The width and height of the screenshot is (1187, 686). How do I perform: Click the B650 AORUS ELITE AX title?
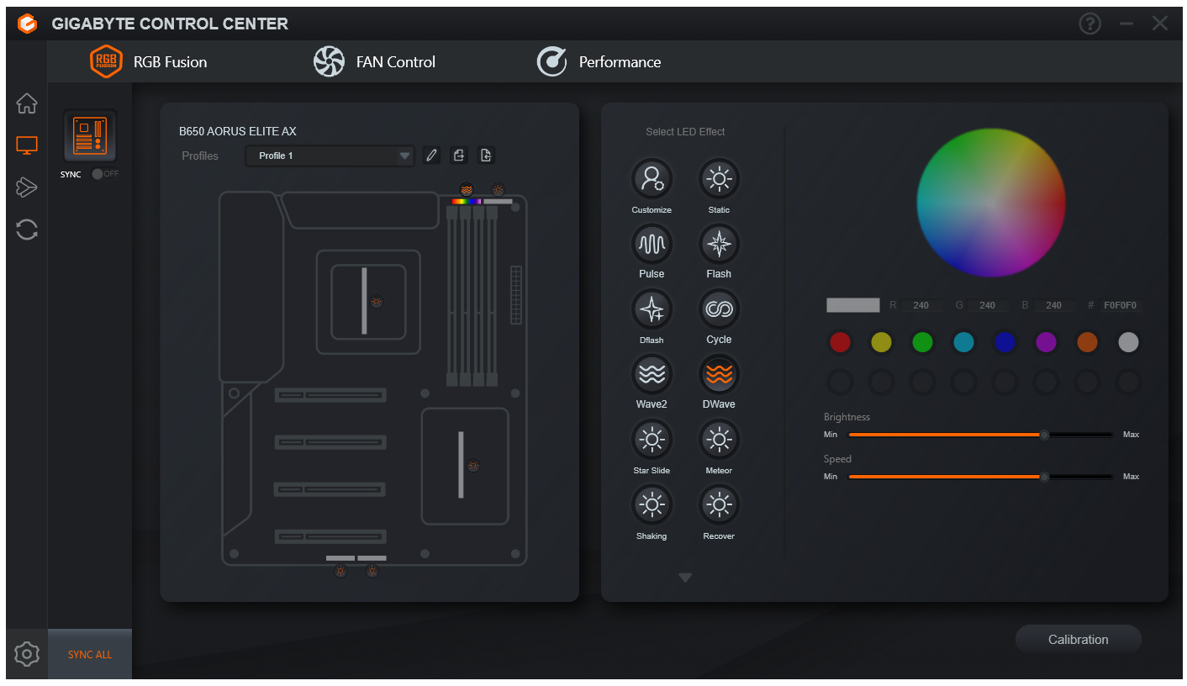click(238, 131)
